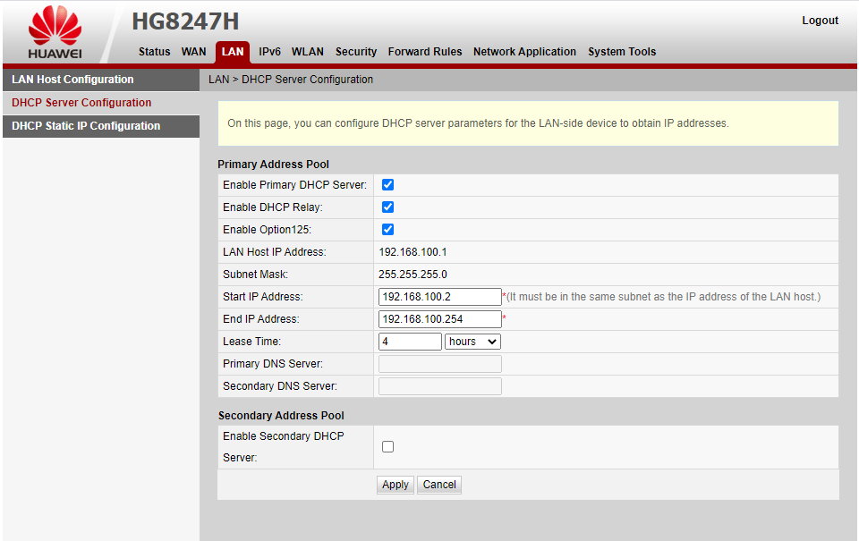The image size is (859, 541).
Task: Click the LAN > DHCP Server Configuration breadcrumb
Action: (x=290, y=80)
